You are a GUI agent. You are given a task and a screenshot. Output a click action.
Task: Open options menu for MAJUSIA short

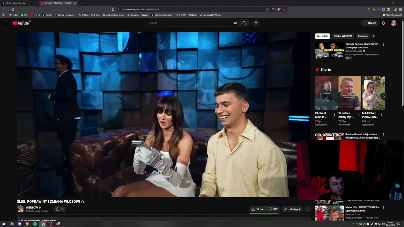381,114
